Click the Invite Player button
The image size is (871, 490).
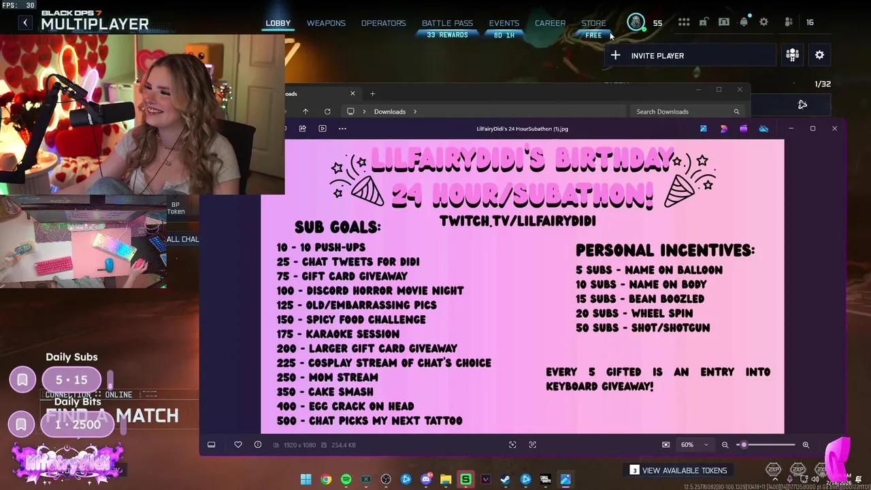pos(690,56)
